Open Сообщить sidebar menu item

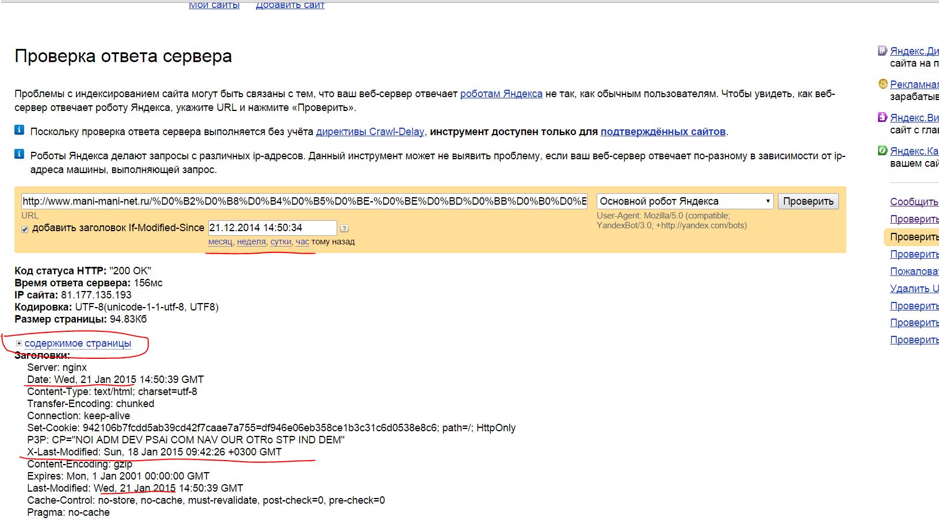tap(914, 202)
